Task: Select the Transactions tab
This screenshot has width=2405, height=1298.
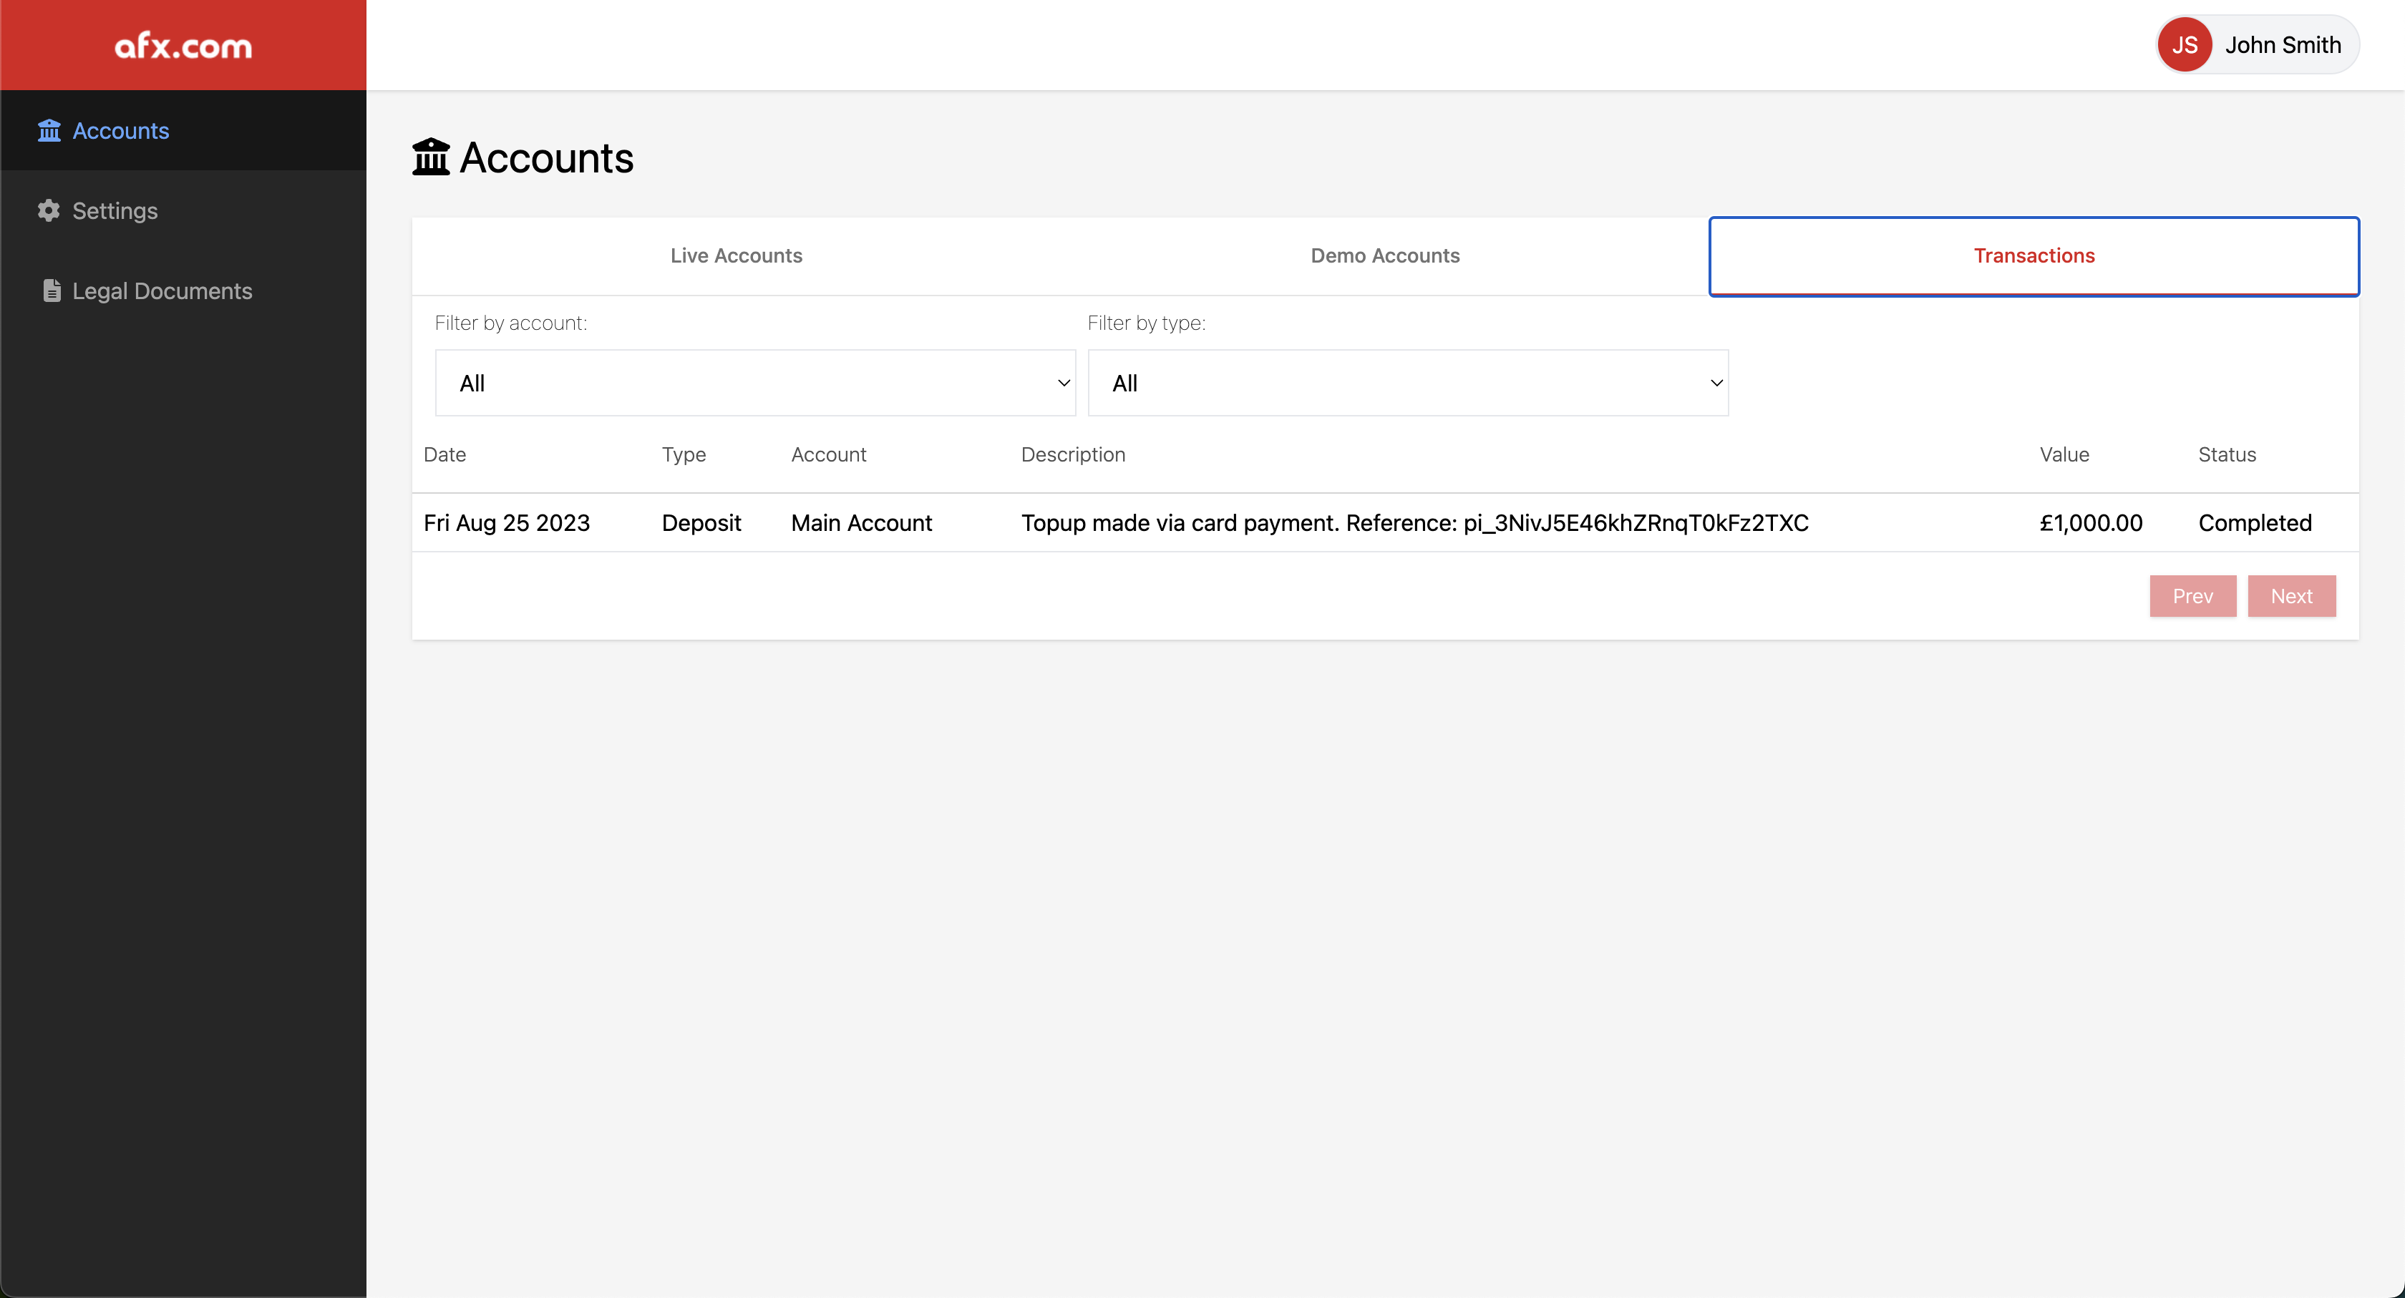Action: pyautogui.click(x=2034, y=255)
